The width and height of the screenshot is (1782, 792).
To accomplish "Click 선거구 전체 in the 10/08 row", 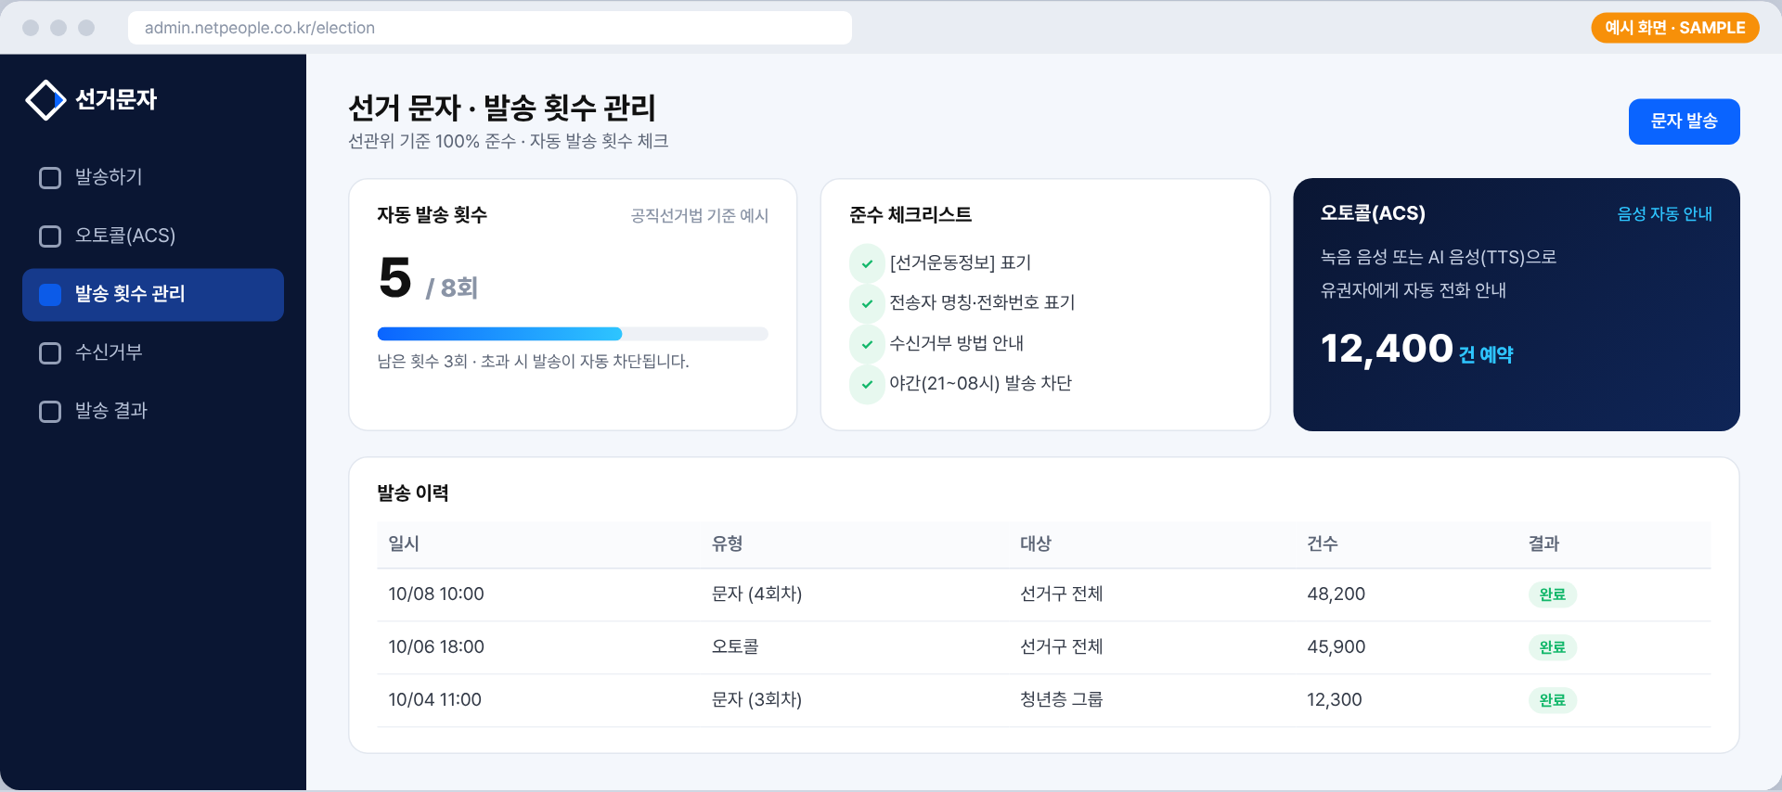I will [1062, 594].
